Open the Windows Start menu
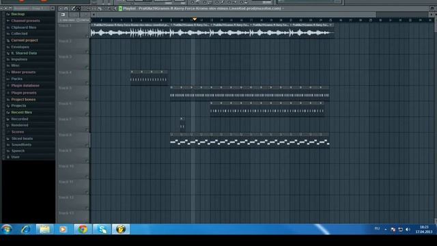Image resolution: width=437 pixels, height=246 pixels. click(7, 230)
